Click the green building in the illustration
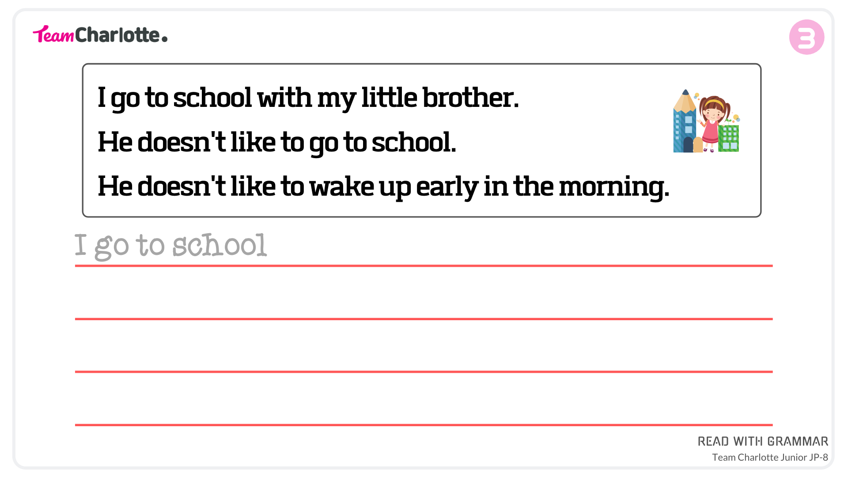848x477 pixels. [729, 138]
